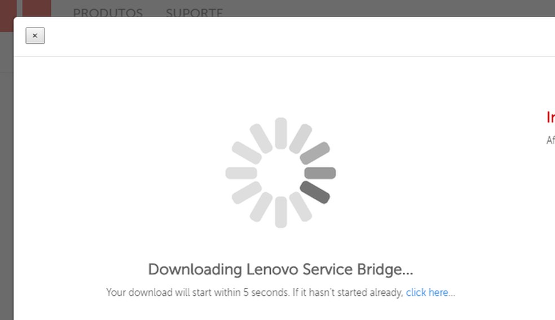The width and height of the screenshot is (555, 320).
Task: Click the word "Bridge..." in the heading
Action: [385, 269]
